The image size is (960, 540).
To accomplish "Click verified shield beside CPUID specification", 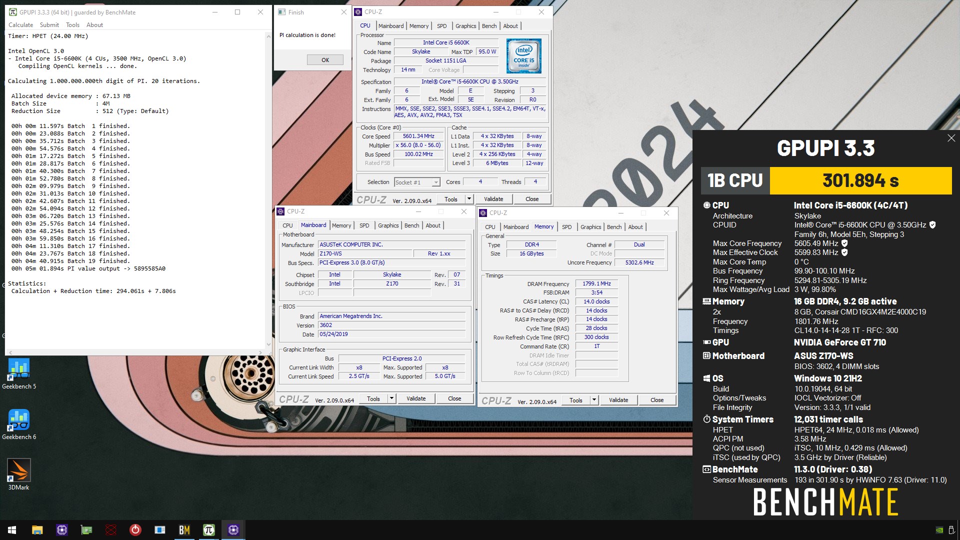I will point(932,225).
